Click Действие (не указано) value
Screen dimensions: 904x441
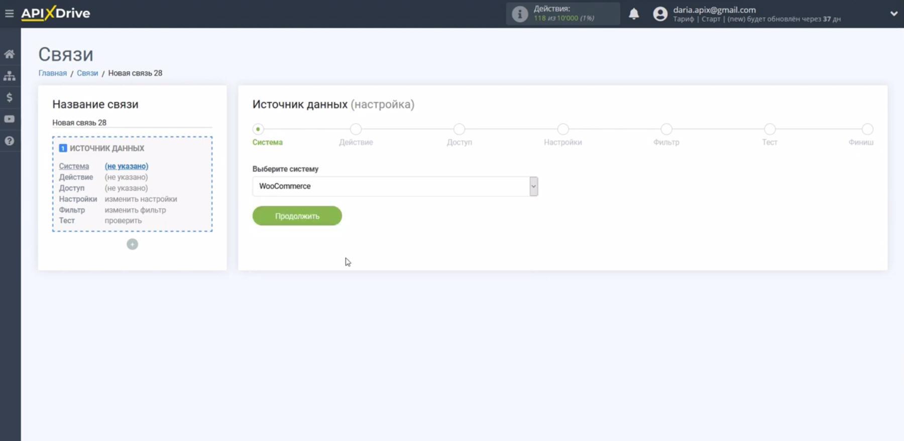[127, 177]
